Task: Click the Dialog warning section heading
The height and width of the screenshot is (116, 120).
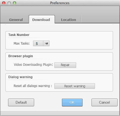Action: click(20, 77)
